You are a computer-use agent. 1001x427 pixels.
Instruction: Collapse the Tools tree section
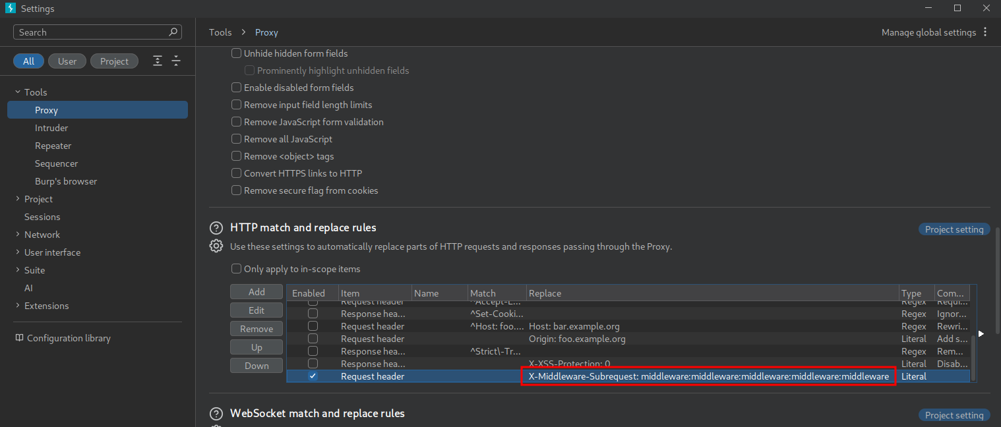coord(18,92)
